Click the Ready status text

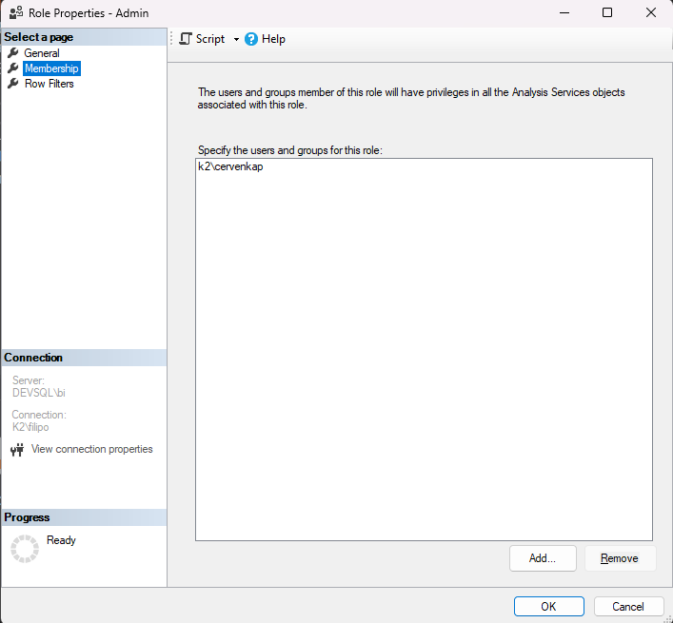click(61, 540)
